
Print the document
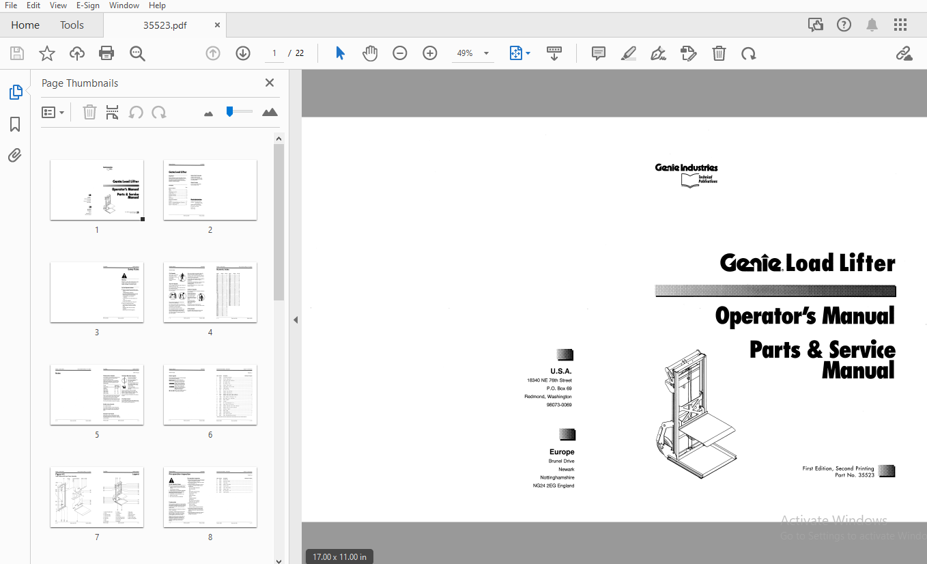[106, 53]
